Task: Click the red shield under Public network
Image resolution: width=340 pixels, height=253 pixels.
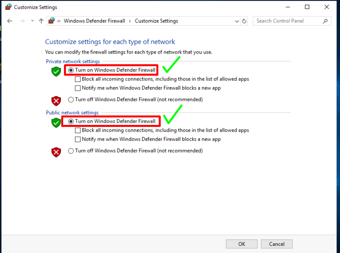Action: (56, 152)
